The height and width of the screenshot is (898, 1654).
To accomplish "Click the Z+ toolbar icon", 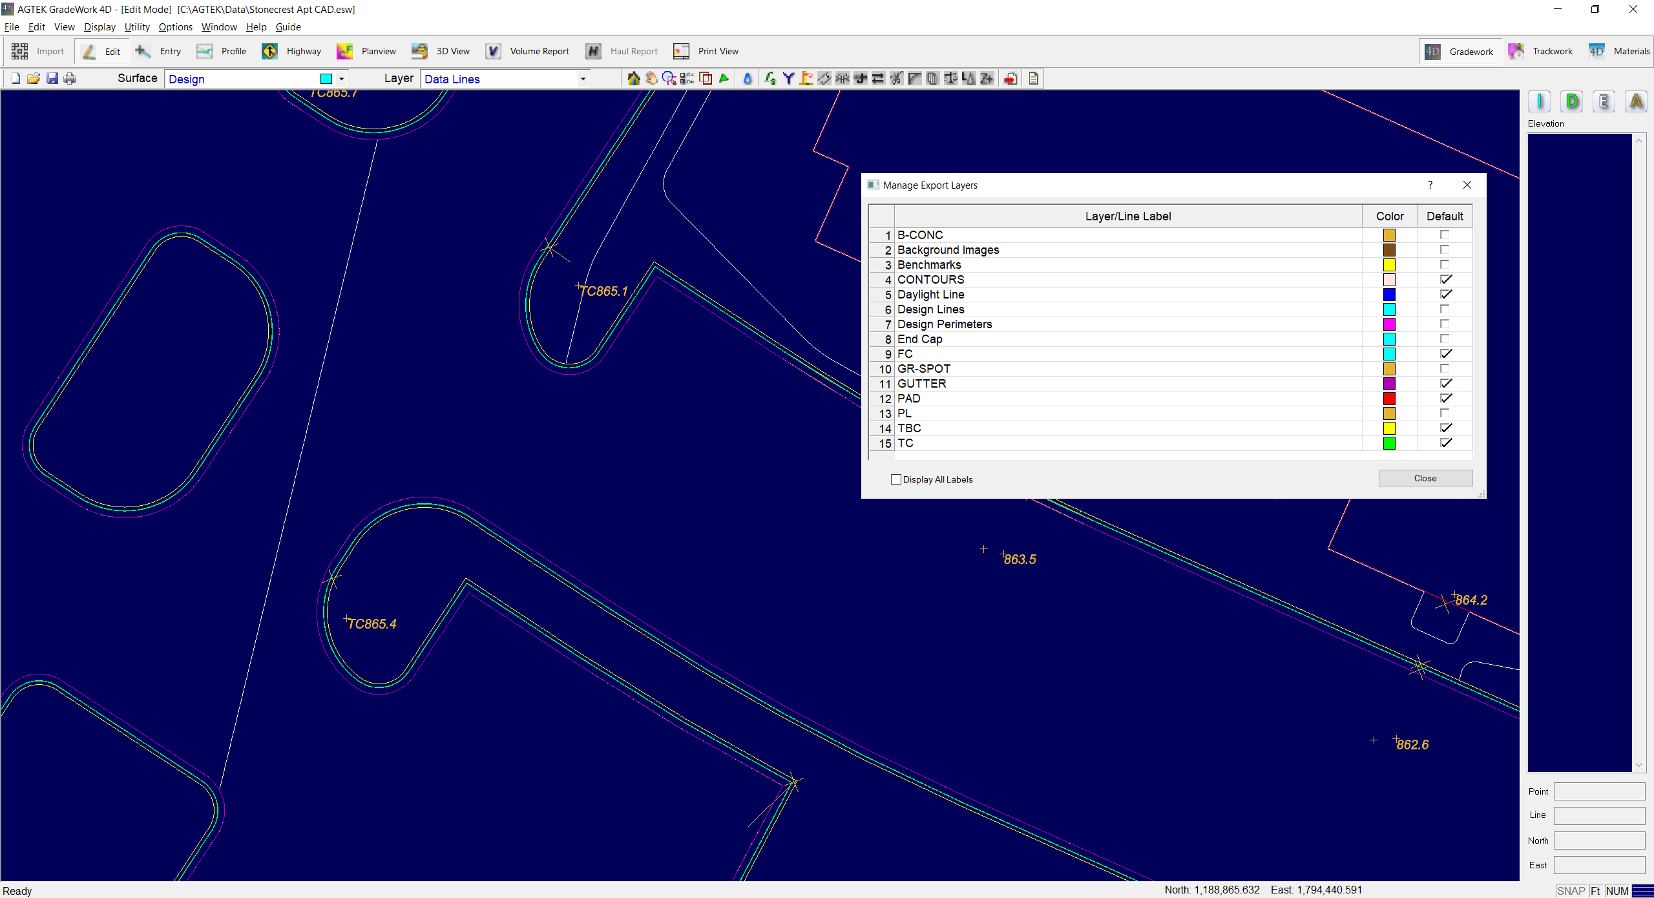I will (x=987, y=79).
